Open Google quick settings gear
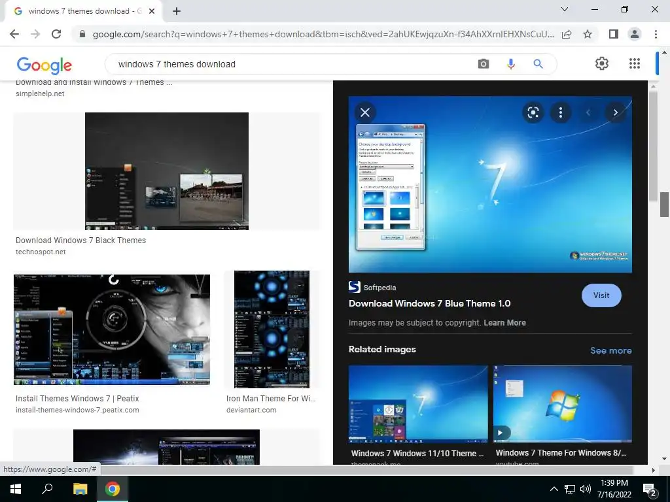This screenshot has height=502, width=670. tap(602, 63)
